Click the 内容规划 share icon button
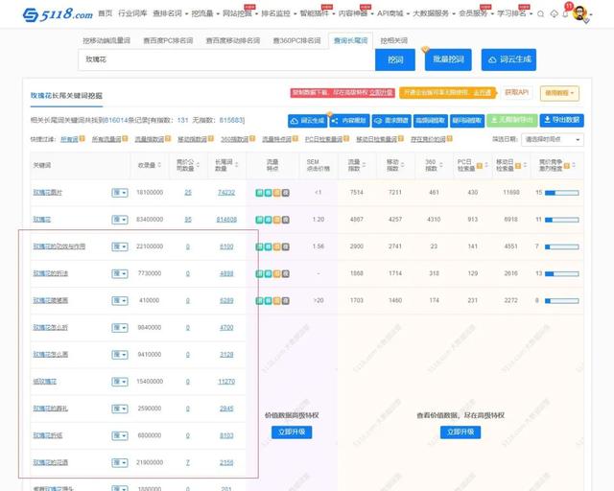614x491 pixels. 349,121
